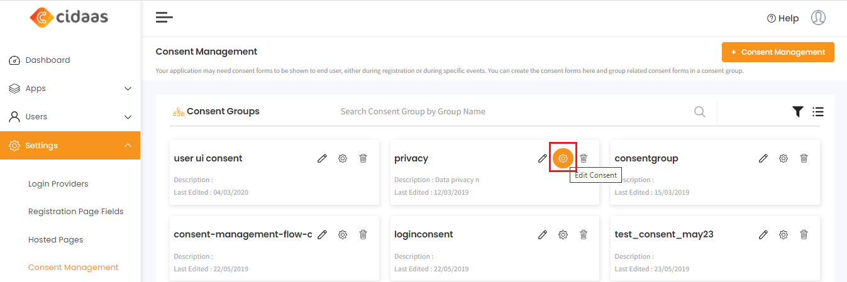Toggle the hamburger sidebar menu
Image resolution: width=847 pixels, height=282 pixels.
click(164, 18)
